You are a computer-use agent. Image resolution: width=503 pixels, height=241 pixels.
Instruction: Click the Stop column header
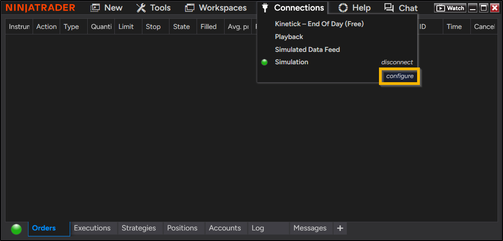tap(156, 27)
